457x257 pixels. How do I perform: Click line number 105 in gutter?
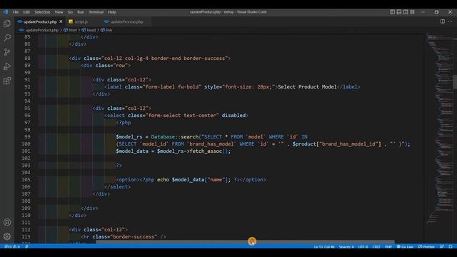click(x=26, y=179)
